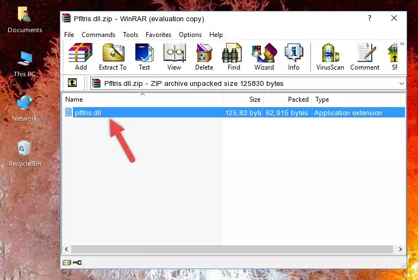This screenshot has height=280, width=418.
Task: Start VirusScan on the archive
Action: (330, 57)
